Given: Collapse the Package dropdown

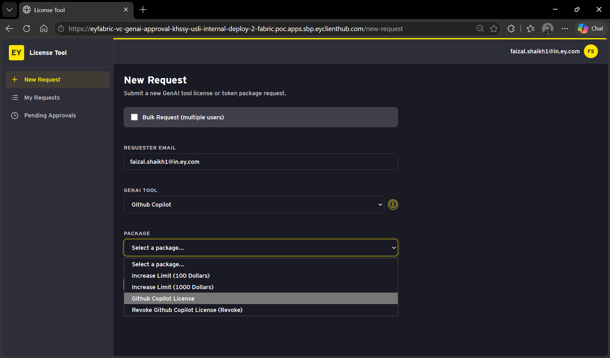Looking at the screenshot, I should pyautogui.click(x=261, y=248).
